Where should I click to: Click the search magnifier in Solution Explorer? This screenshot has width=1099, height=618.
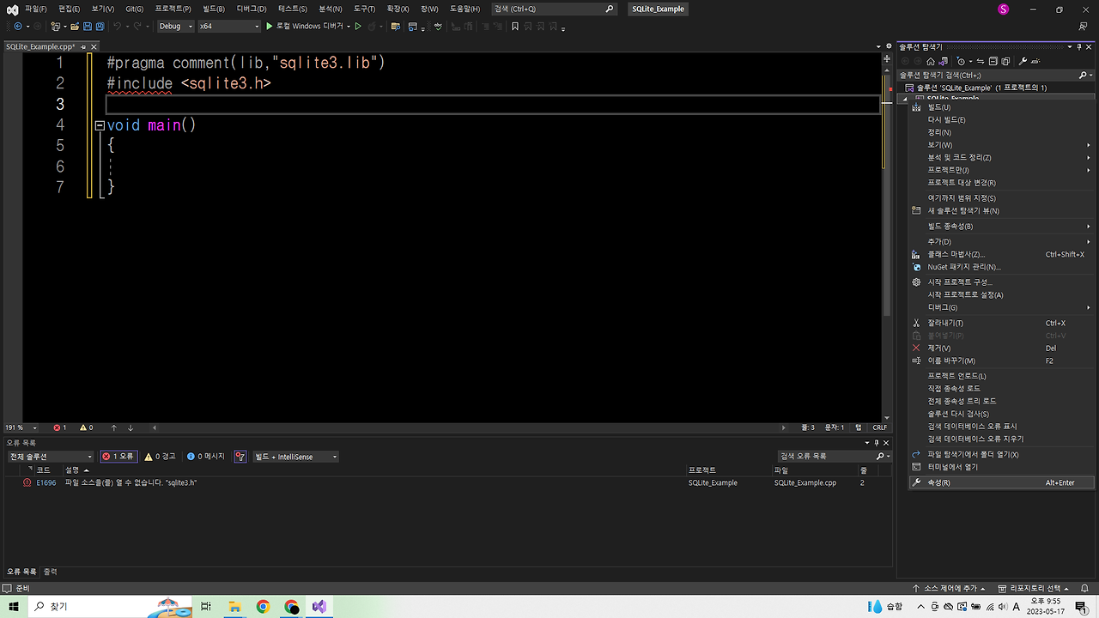(1081, 75)
